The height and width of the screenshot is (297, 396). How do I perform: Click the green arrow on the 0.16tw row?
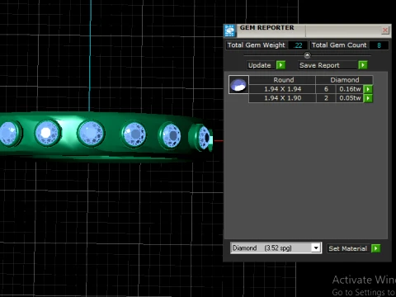pos(368,89)
